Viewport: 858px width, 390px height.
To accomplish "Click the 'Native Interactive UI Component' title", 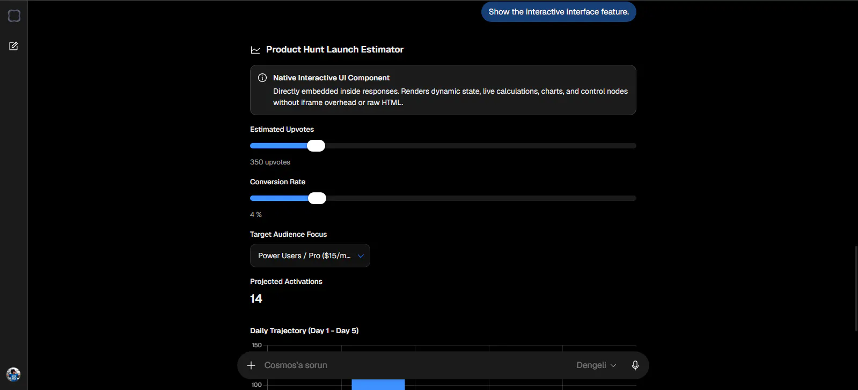I will point(331,78).
